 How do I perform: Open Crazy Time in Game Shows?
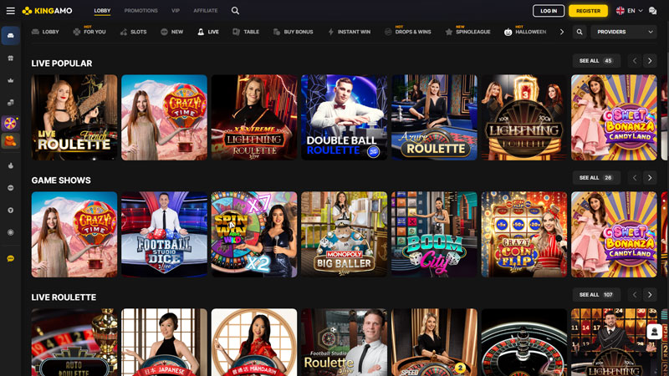(74, 235)
